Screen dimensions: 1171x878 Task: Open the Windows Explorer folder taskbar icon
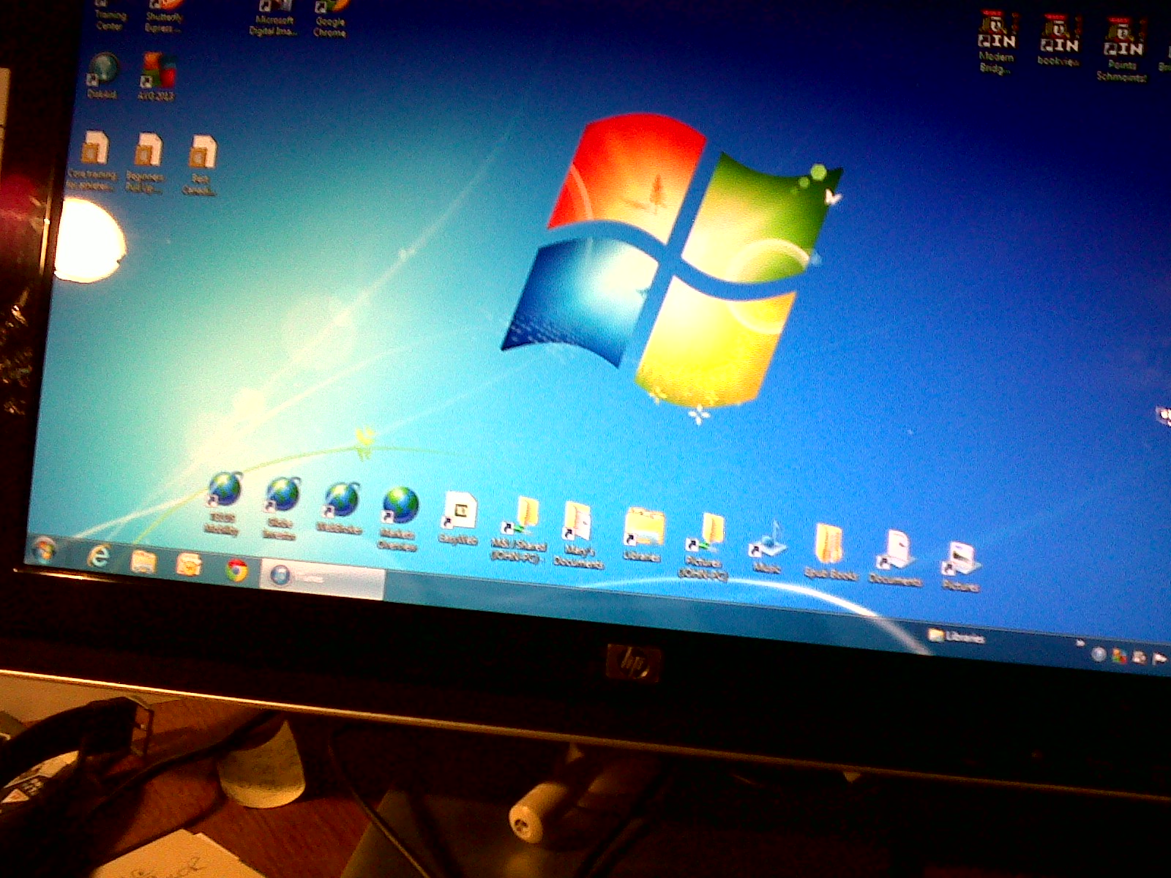[143, 562]
